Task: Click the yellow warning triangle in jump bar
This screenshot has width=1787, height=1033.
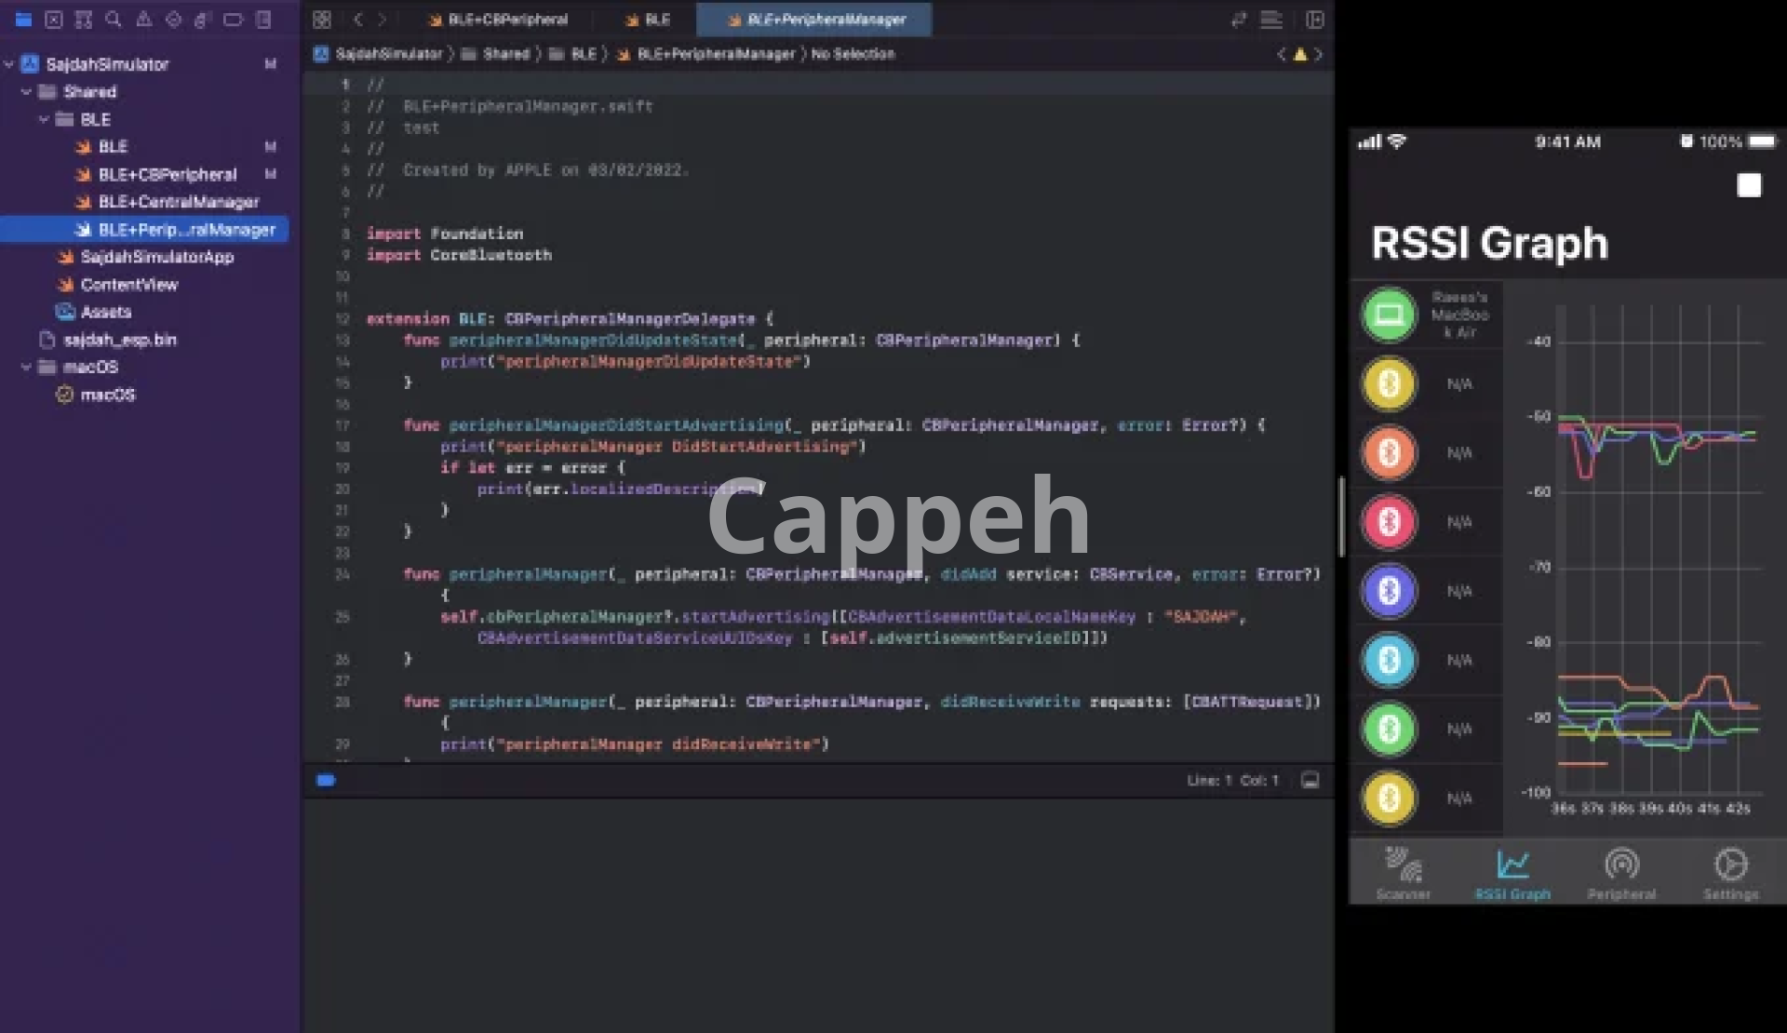Action: click(x=1300, y=54)
